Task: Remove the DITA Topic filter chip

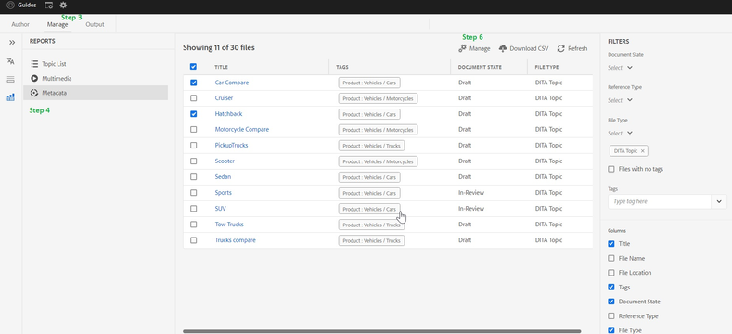Action: coord(642,151)
